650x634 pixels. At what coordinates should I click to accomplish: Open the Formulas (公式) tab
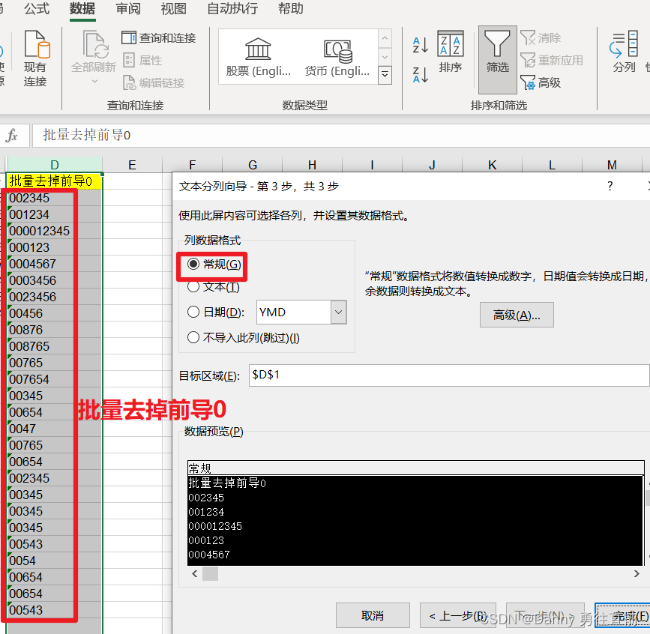tap(37, 8)
